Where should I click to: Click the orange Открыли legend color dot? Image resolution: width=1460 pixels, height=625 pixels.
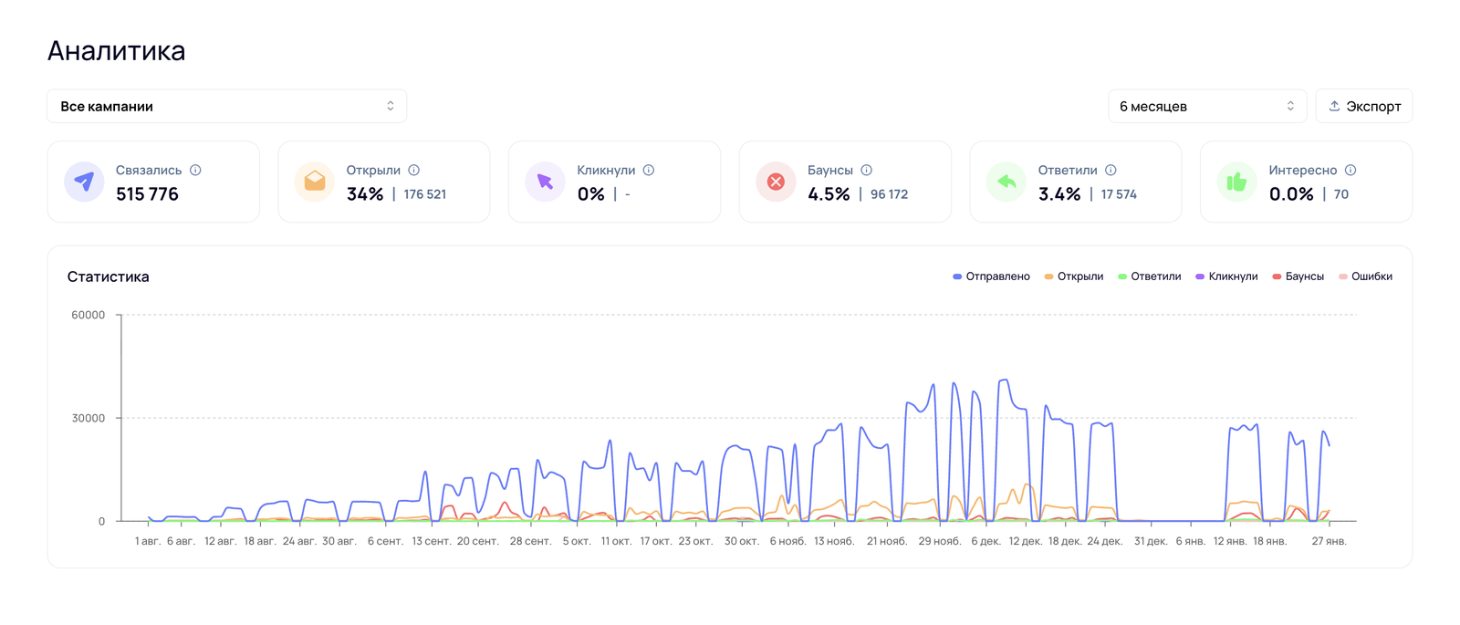[1048, 276]
